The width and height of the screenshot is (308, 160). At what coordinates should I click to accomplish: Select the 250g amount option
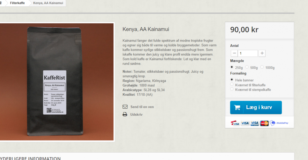point(232,67)
